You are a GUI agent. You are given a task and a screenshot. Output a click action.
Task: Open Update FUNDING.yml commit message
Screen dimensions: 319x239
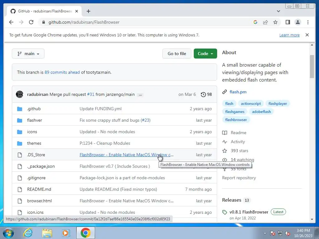[101, 109]
